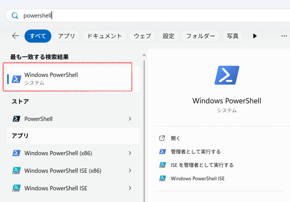Switch to the ウェブ filter tab
The height and width of the screenshot is (202, 290).
point(142,36)
